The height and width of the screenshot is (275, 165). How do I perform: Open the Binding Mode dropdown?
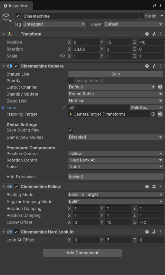tap(116, 195)
